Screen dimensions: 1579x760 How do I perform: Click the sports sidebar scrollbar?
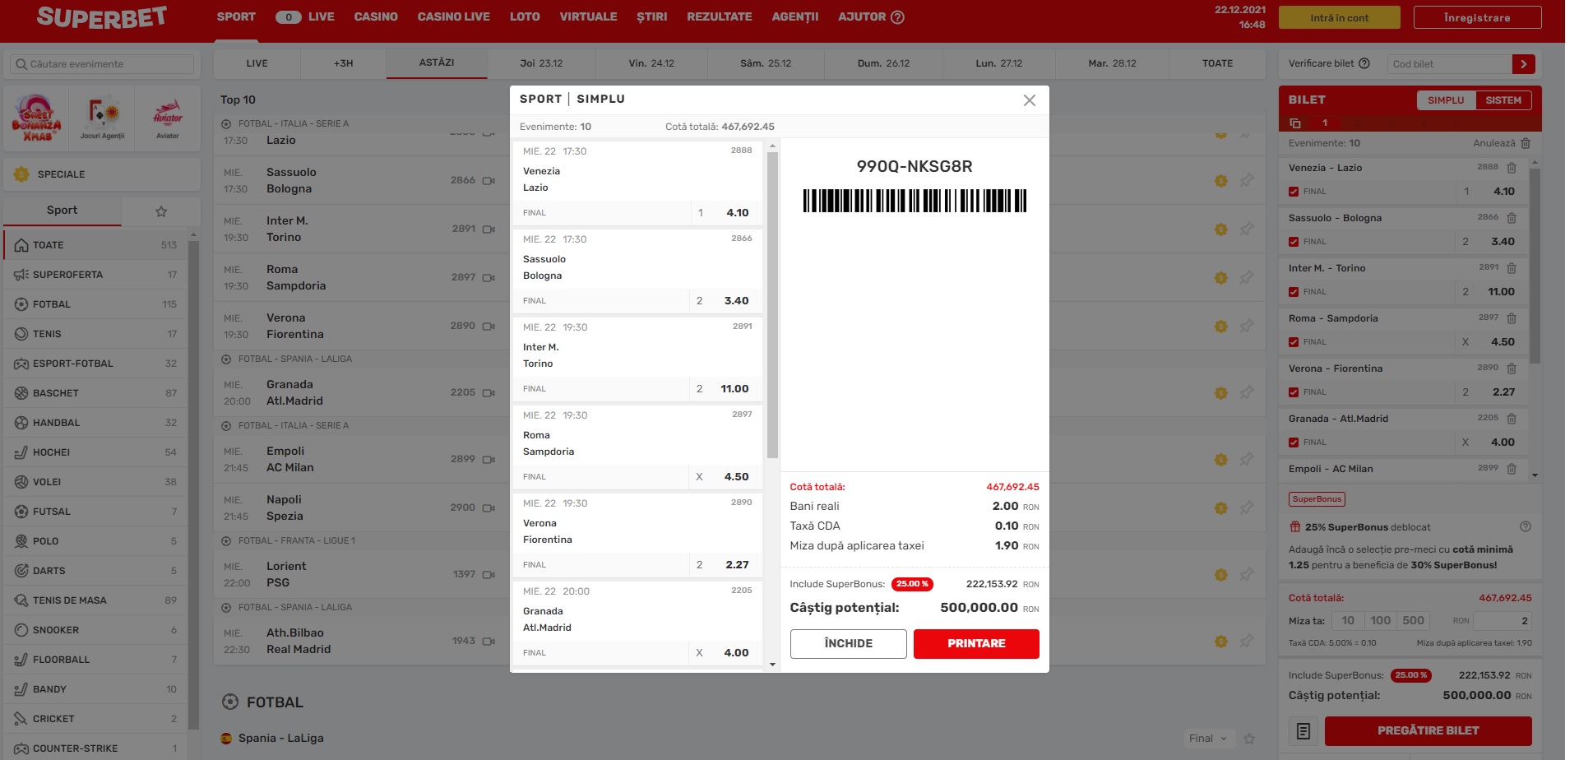pyautogui.click(x=193, y=485)
